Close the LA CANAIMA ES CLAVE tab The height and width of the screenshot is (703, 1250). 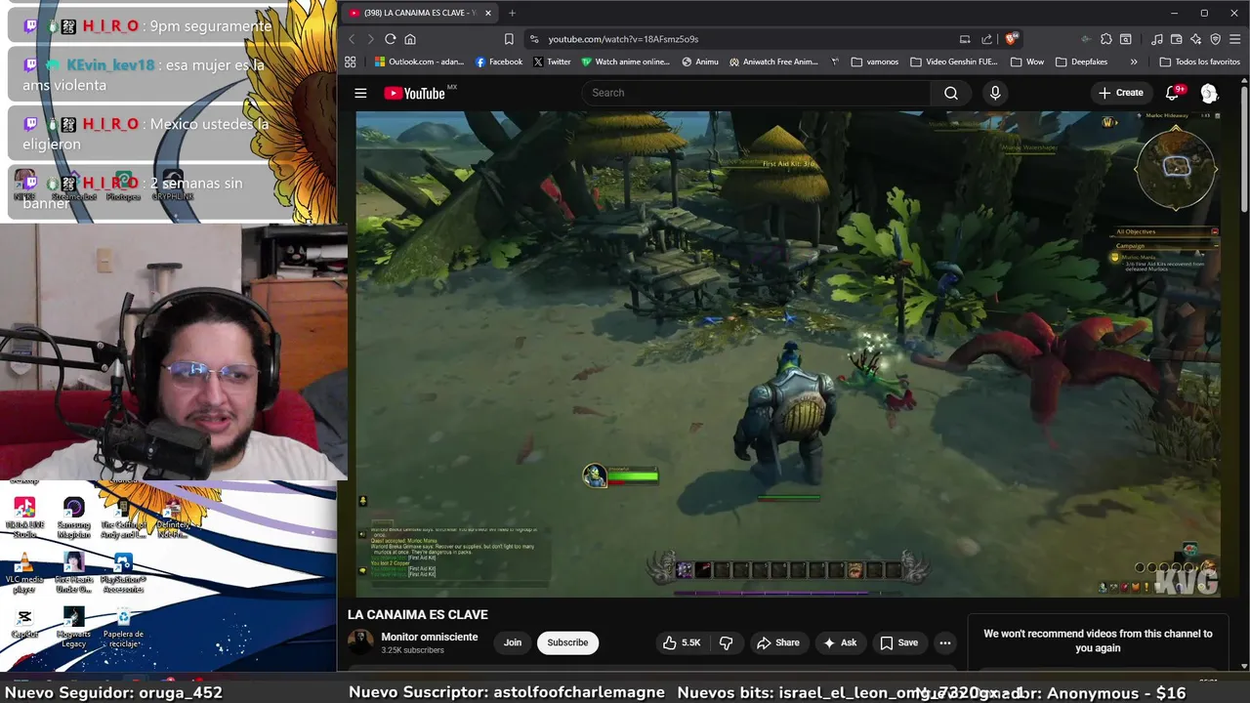(x=488, y=13)
